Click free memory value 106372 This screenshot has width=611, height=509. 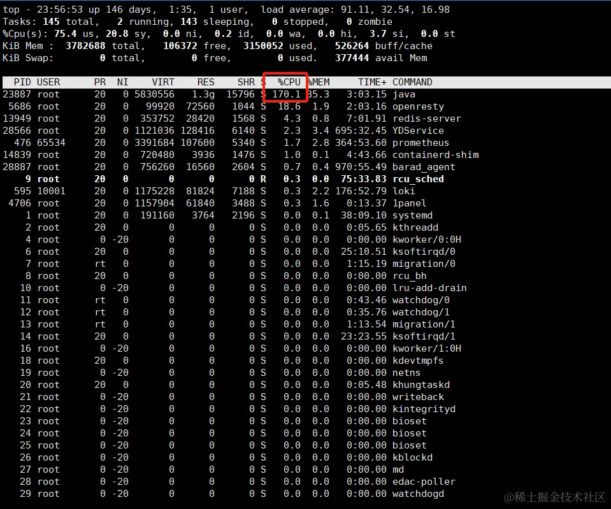point(180,46)
